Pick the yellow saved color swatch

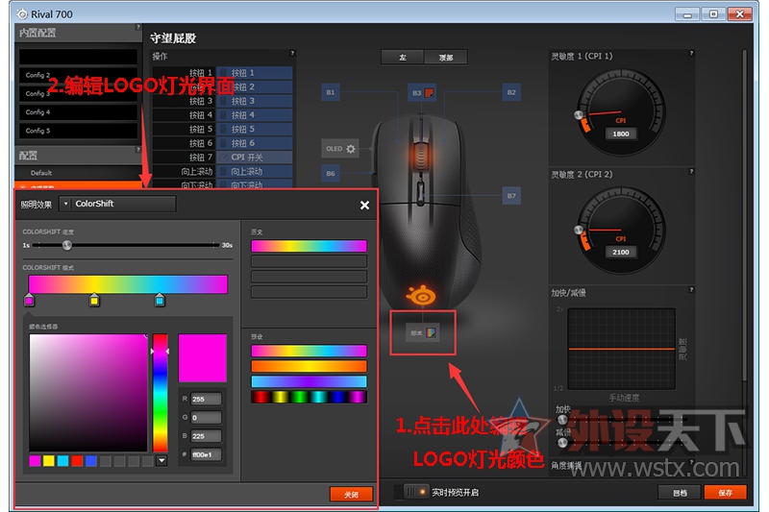49,460
